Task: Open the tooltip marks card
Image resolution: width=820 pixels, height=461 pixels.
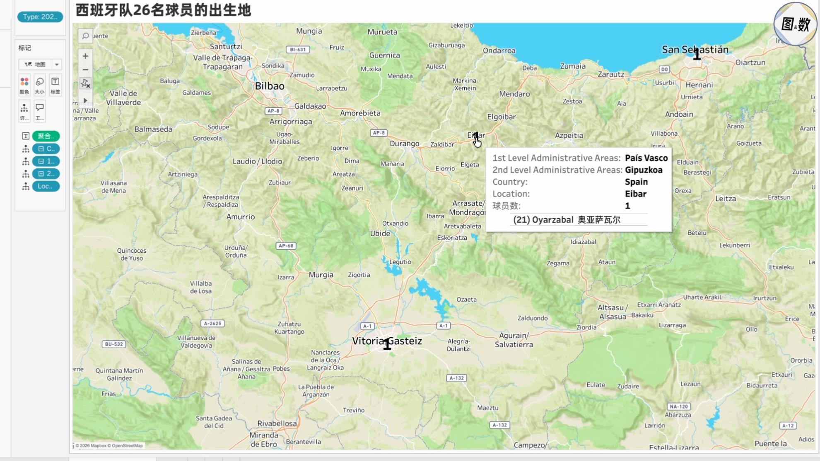Action: tap(40, 111)
